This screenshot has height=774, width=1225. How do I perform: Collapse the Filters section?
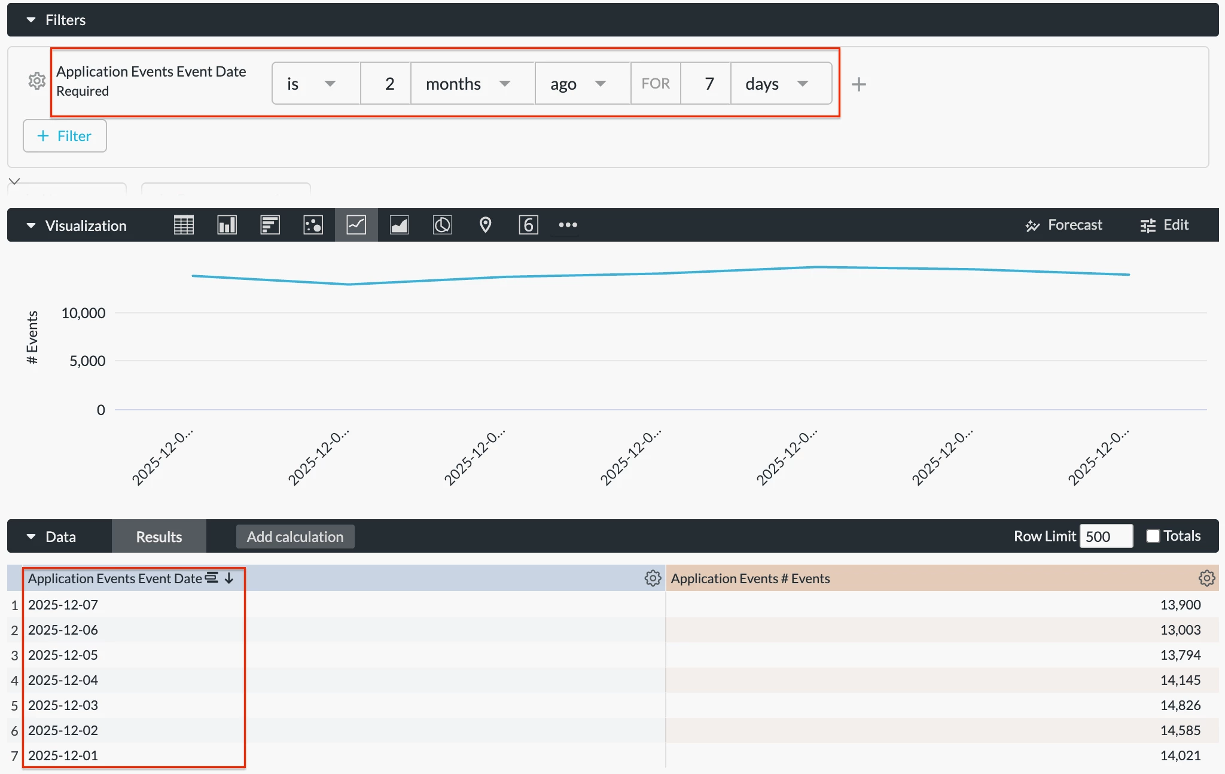pos(31,20)
